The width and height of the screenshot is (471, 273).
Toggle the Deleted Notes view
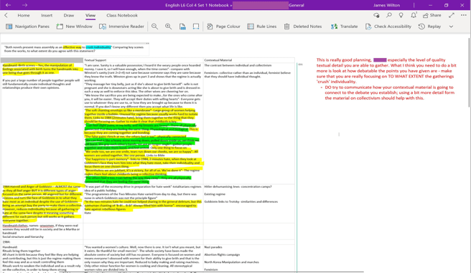(x=303, y=27)
